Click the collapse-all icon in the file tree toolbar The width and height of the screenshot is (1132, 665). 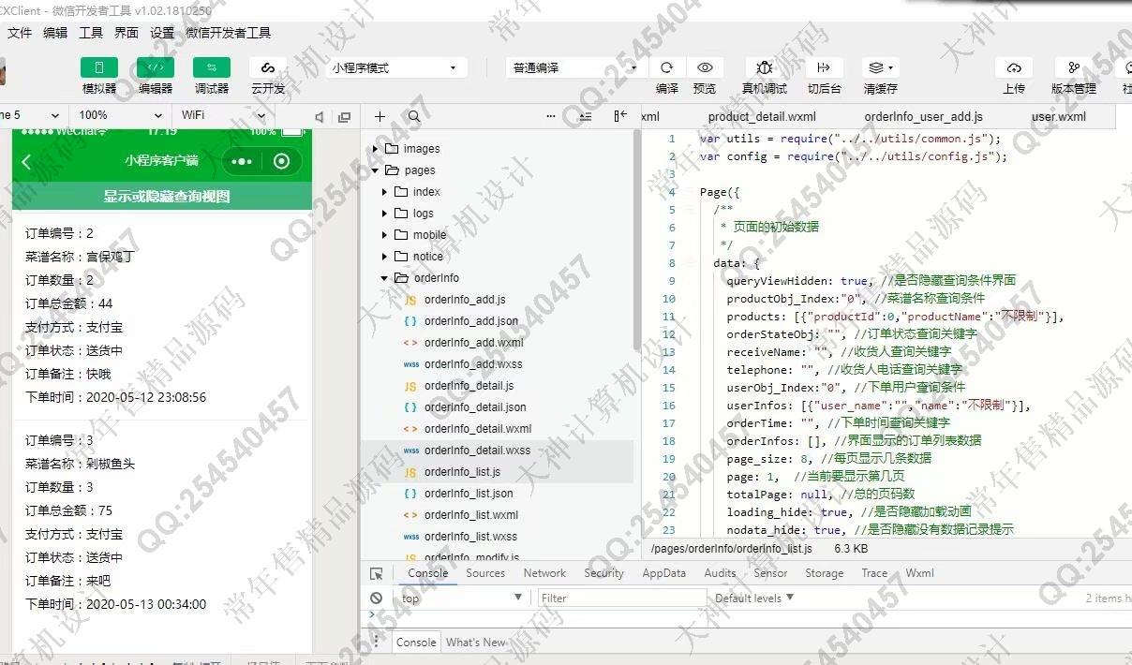[x=586, y=116]
